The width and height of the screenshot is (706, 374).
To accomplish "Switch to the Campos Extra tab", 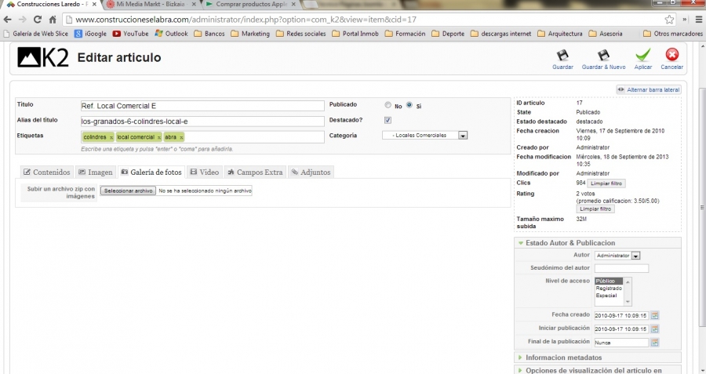I will pos(255,172).
